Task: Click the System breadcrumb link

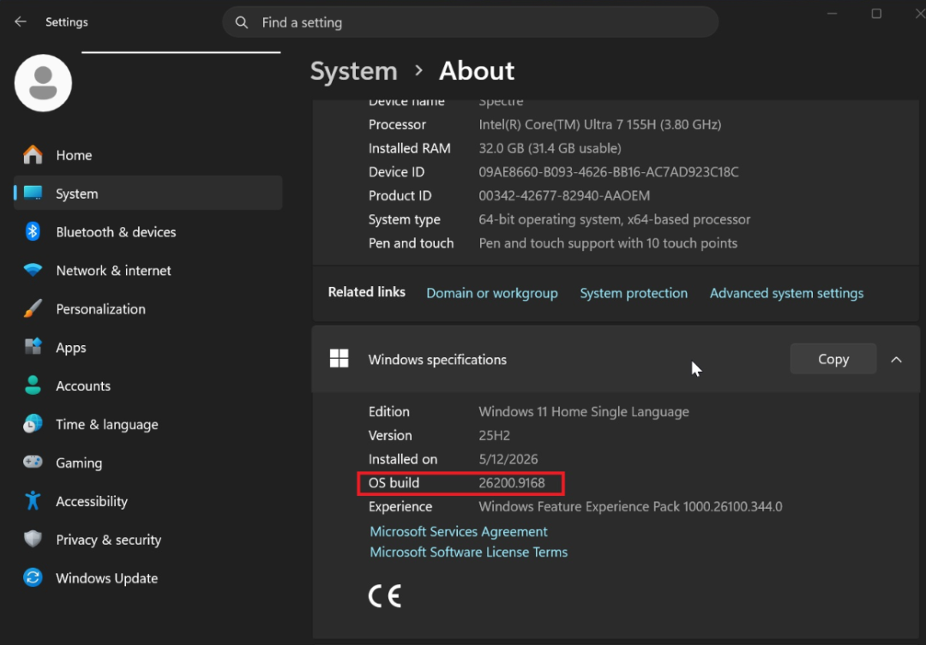Action: coord(354,71)
